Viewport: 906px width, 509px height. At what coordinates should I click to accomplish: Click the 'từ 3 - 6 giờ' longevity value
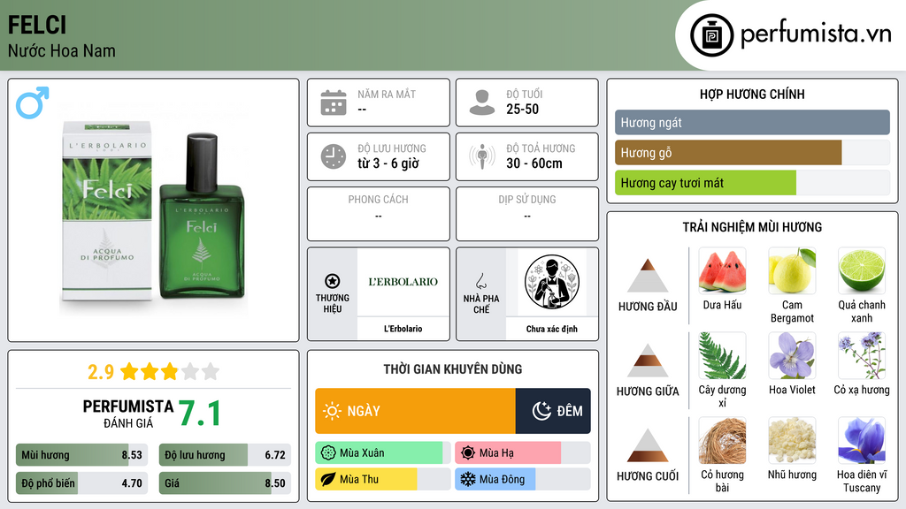(388, 163)
